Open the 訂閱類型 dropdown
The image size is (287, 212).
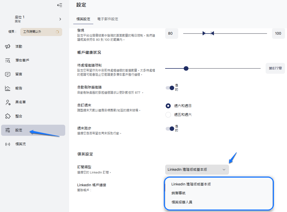197,170
